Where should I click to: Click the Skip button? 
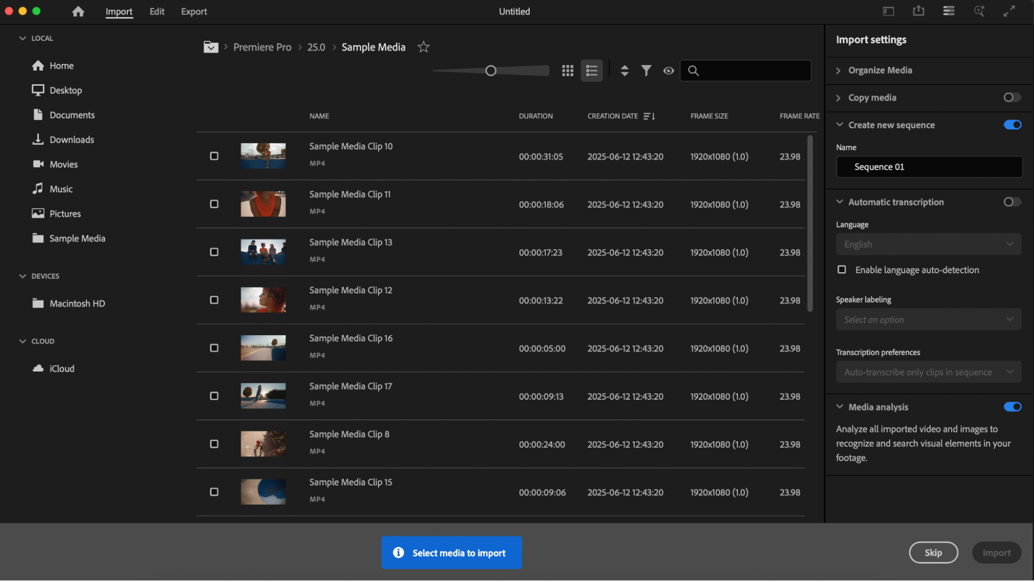933,553
